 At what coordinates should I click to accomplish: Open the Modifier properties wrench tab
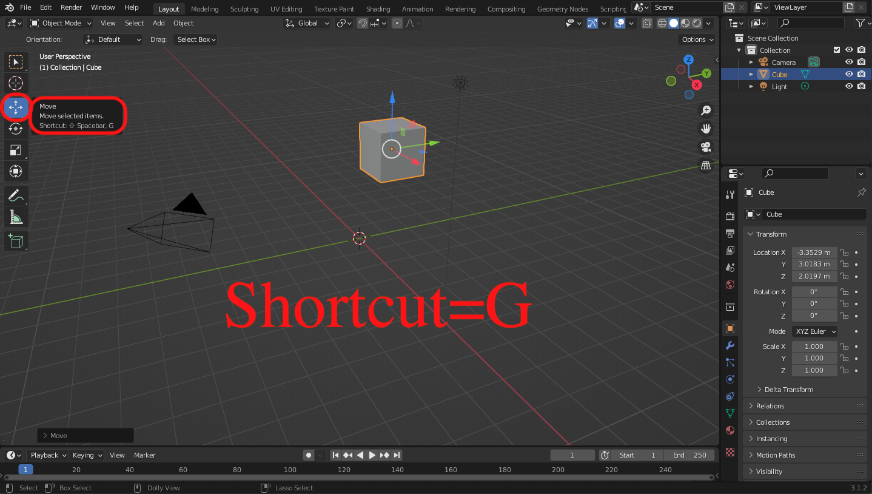point(730,345)
